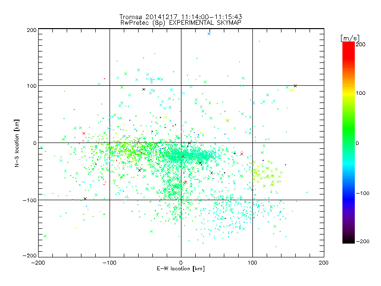Viewport: 381px width, 286px height.
Task: Click the x-axis '-200' tick label
Action: 38,263
